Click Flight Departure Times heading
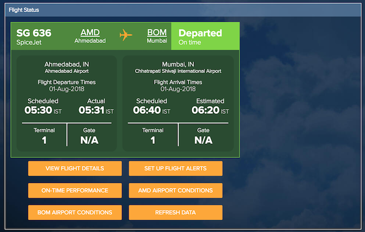This screenshot has width=365, height=232. 67,82
